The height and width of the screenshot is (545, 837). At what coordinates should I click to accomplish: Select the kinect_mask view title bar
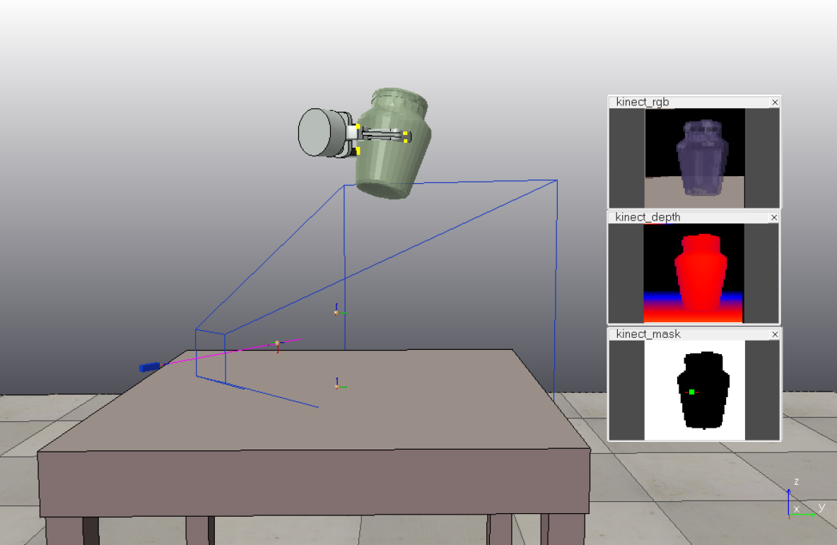(694, 334)
